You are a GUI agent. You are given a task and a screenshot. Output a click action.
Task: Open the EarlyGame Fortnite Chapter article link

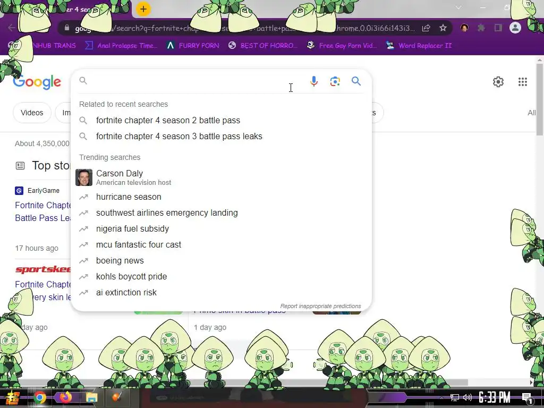(x=42, y=211)
